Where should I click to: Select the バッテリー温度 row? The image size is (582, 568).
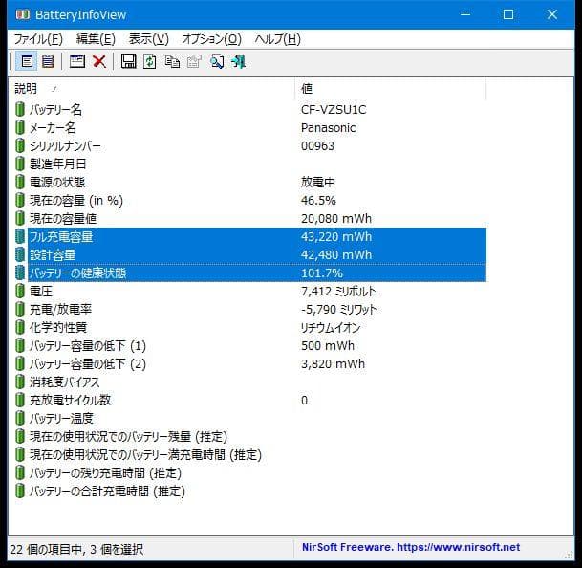[x=250, y=419]
